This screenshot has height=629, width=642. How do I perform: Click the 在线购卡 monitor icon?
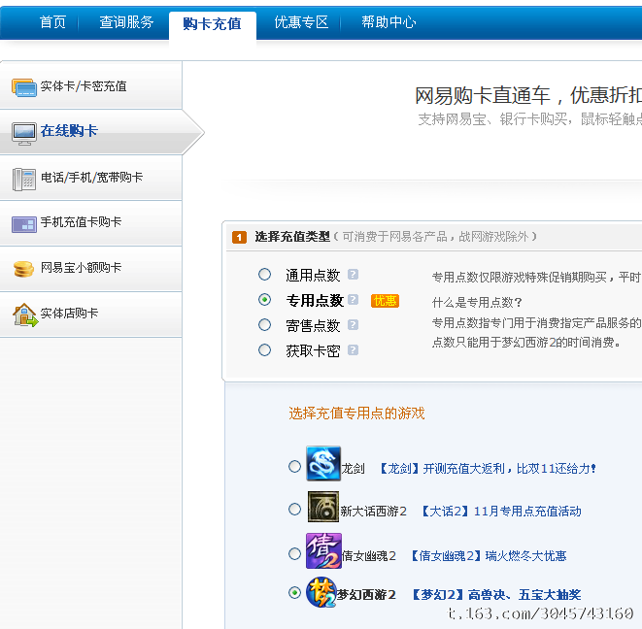[23, 133]
